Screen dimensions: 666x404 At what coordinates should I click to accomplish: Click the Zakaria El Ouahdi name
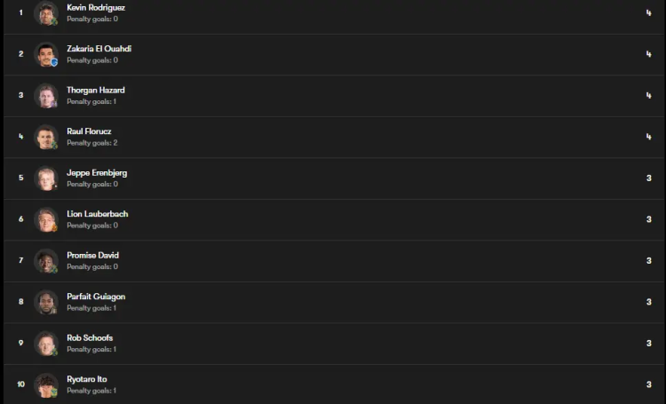99,49
